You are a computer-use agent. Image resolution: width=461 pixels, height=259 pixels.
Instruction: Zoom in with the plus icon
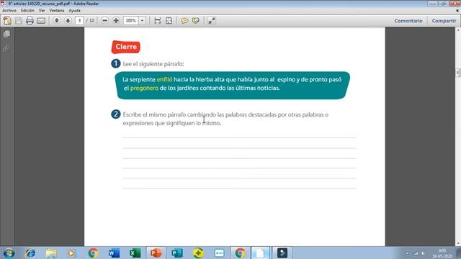[x=116, y=21]
